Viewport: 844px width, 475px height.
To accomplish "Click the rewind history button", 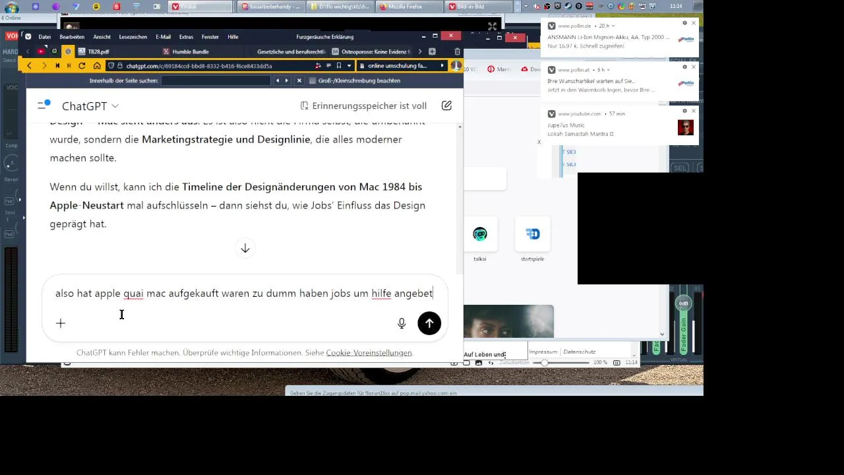I will 57,66.
